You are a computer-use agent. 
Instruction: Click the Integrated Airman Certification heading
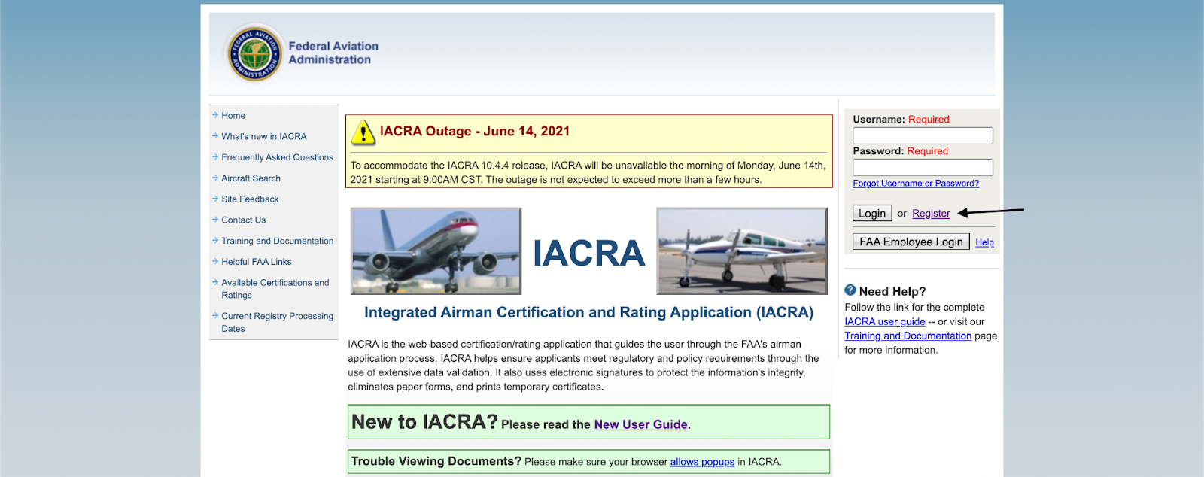[x=588, y=312]
